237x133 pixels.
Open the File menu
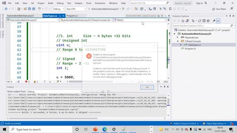[x=10, y=3]
